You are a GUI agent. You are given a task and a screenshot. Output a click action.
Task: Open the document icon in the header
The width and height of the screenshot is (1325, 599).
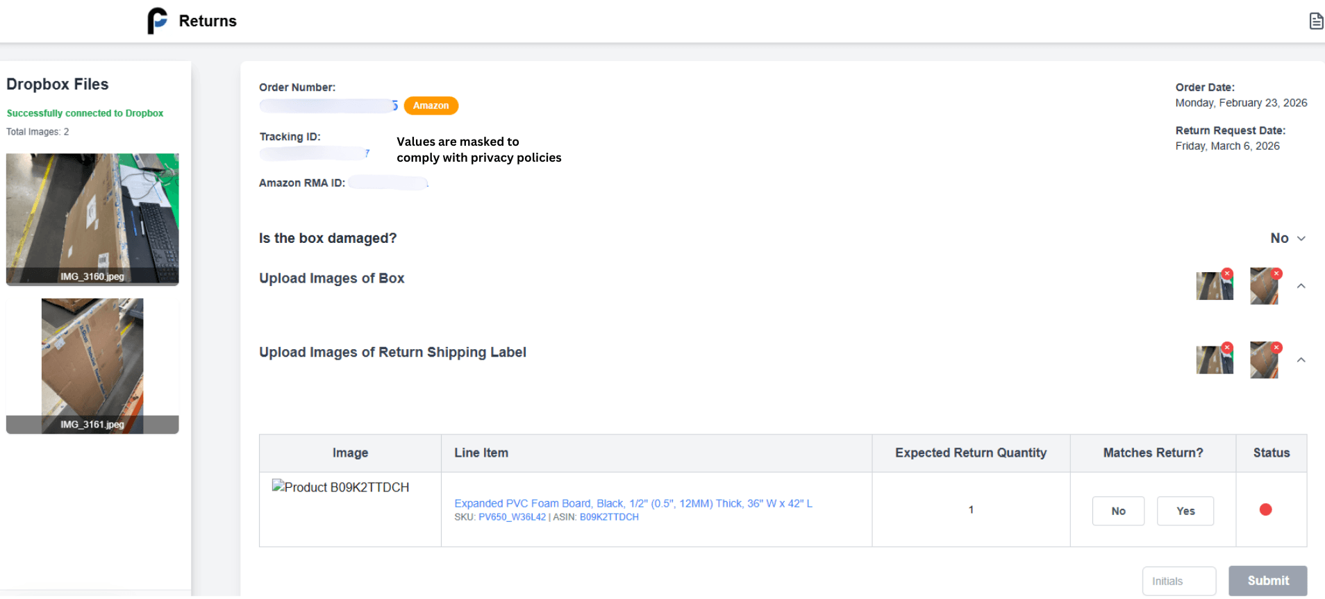coord(1316,21)
